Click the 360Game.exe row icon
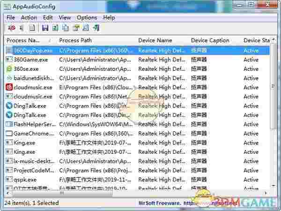Screen dimensions: 281x211 pyautogui.click(x=9, y=60)
